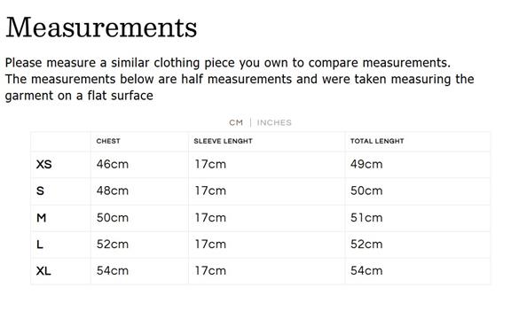This screenshot has height=319, width=511.
Task: Click the CHEST column header
Action: [108, 141]
